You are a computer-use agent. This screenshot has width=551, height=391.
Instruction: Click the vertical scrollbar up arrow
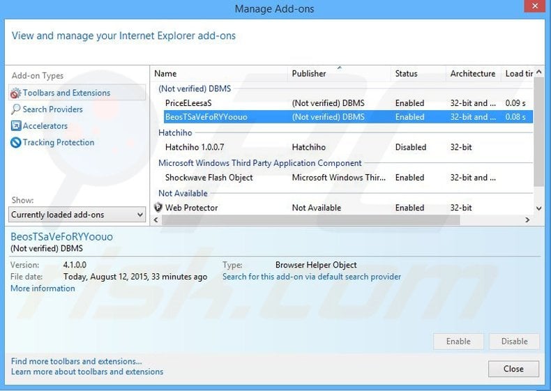[538, 72]
